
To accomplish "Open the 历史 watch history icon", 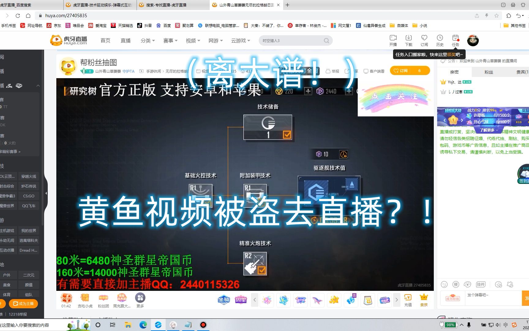I will coord(440,40).
